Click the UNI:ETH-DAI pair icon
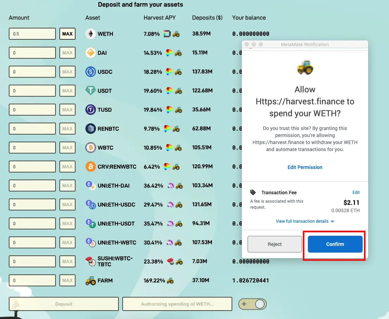The height and width of the screenshot is (319, 389). point(90,185)
